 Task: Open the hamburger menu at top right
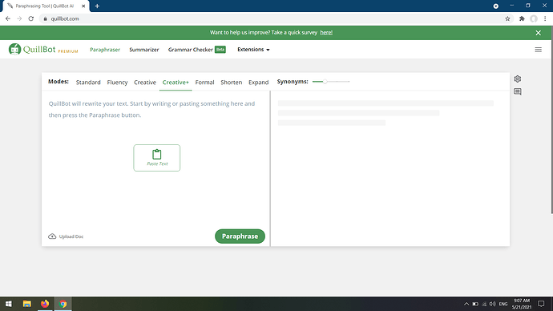click(x=539, y=50)
